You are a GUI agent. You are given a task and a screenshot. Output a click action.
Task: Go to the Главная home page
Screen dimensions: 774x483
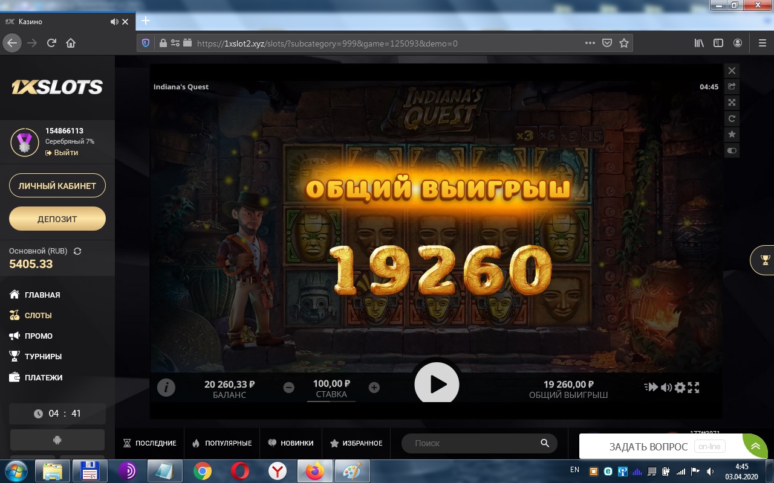coord(35,295)
